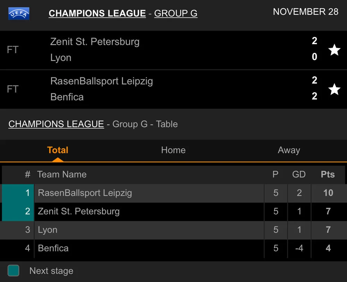Image resolution: width=347 pixels, height=282 pixels.
Task: Select Zenit St. Petersburg in the standings
Action: [79, 211]
